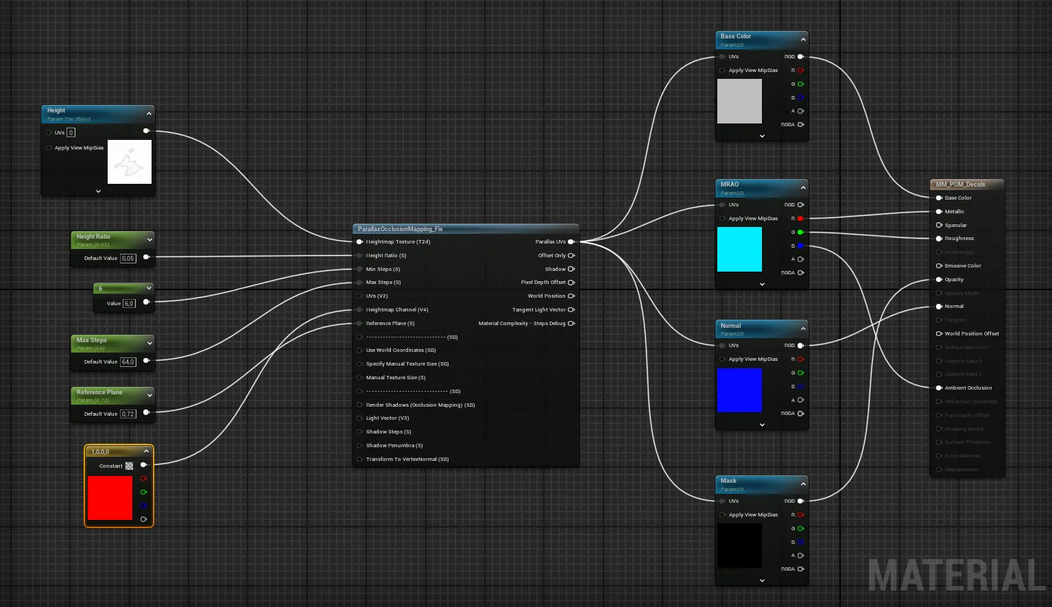Viewport: 1052px width, 607px height.
Task: Click the Shadow output pin on the ParallaxOcclusionMapping node
Action: 571,269
